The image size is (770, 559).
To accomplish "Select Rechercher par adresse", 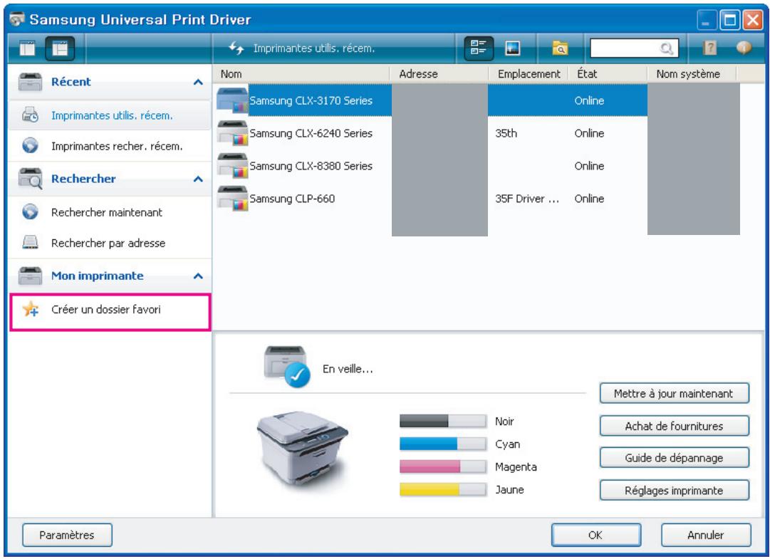I will tap(110, 243).
